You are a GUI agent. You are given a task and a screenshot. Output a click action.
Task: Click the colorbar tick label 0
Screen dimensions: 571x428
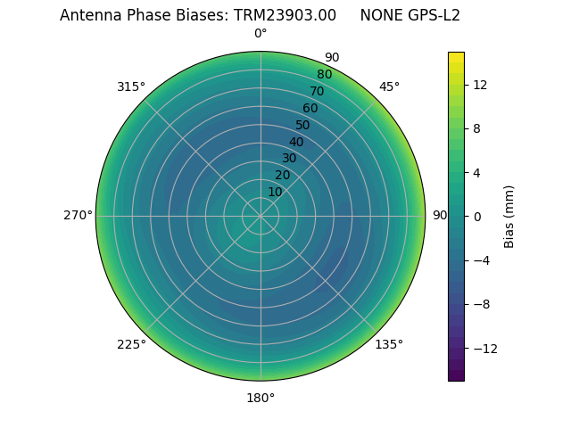pos(476,217)
